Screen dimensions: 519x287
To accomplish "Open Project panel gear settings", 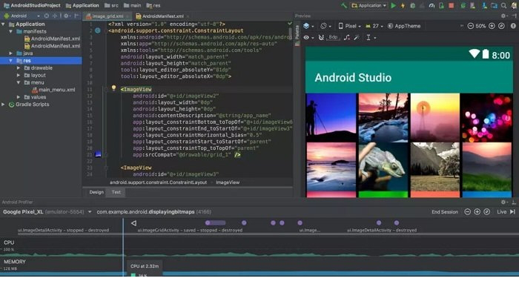I will pos(67,16).
